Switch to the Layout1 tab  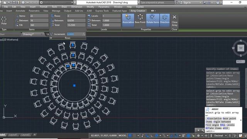(x=13, y=135)
